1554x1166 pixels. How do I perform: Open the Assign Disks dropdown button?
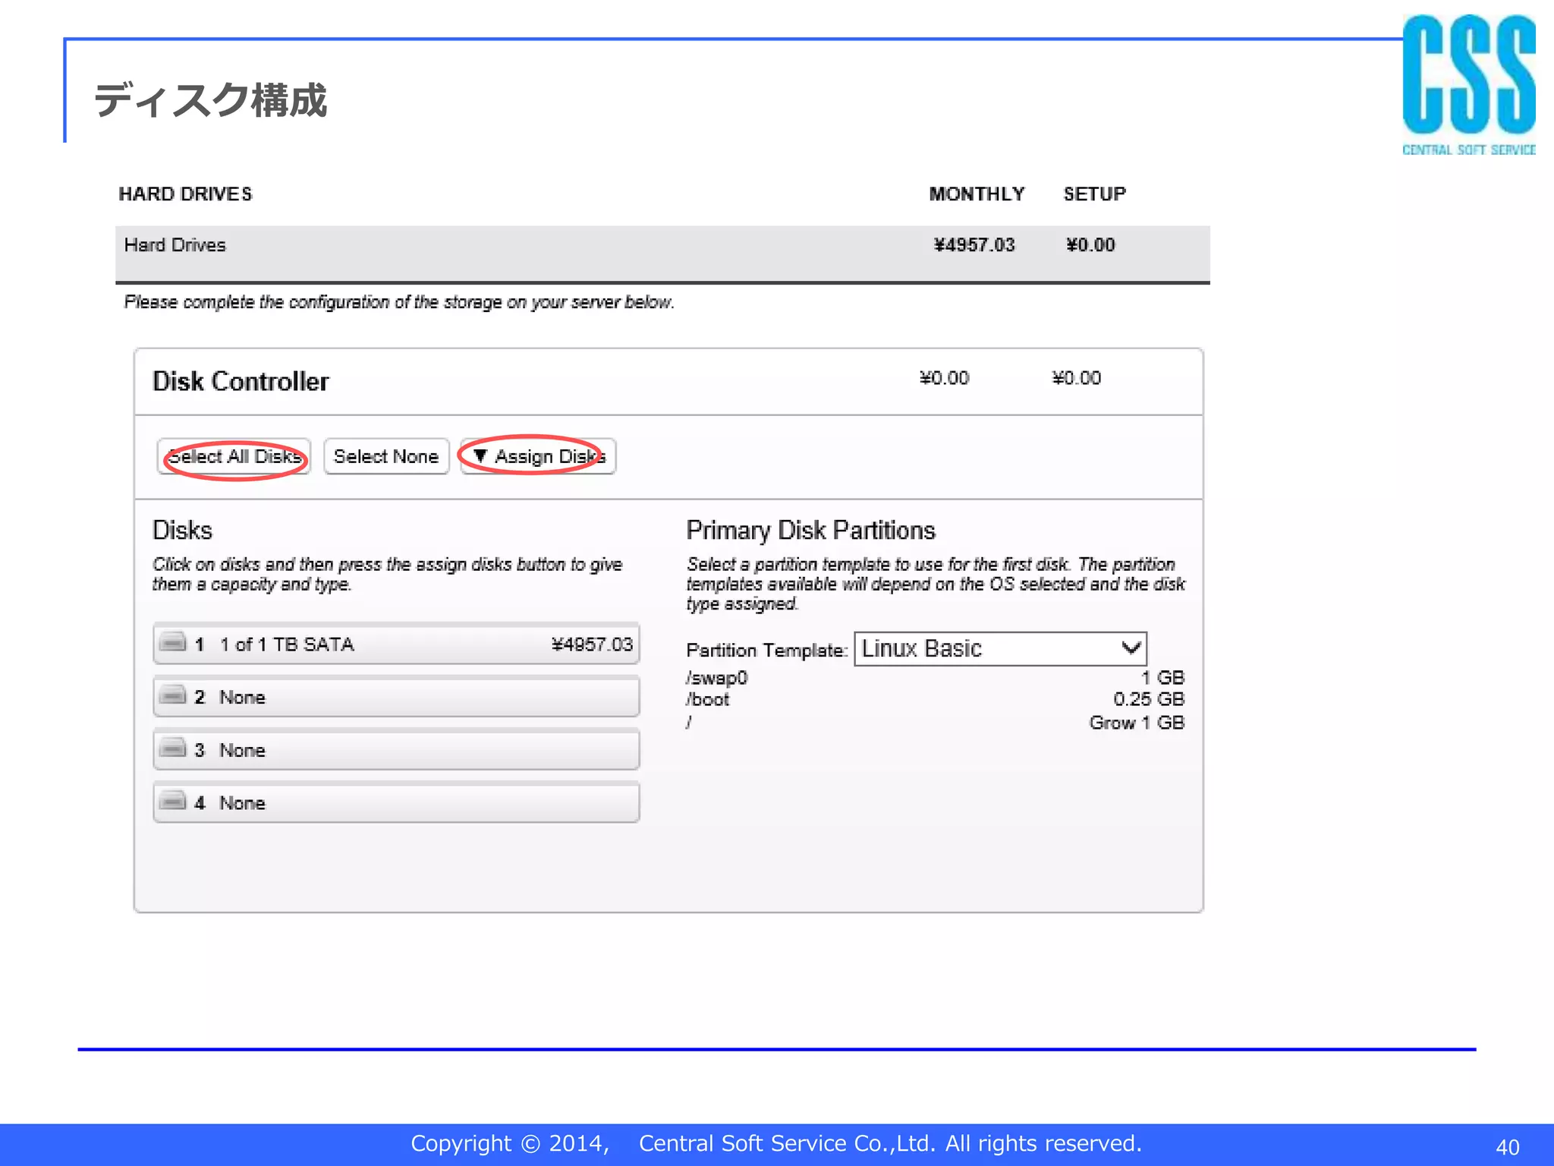tap(538, 456)
